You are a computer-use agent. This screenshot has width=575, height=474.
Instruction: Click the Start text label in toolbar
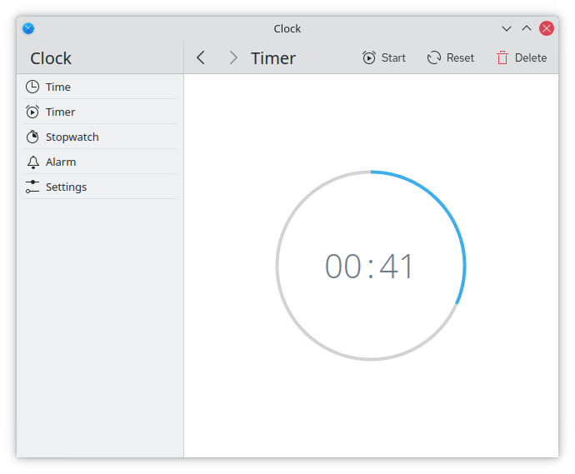pyautogui.click(x=393, y=57)
